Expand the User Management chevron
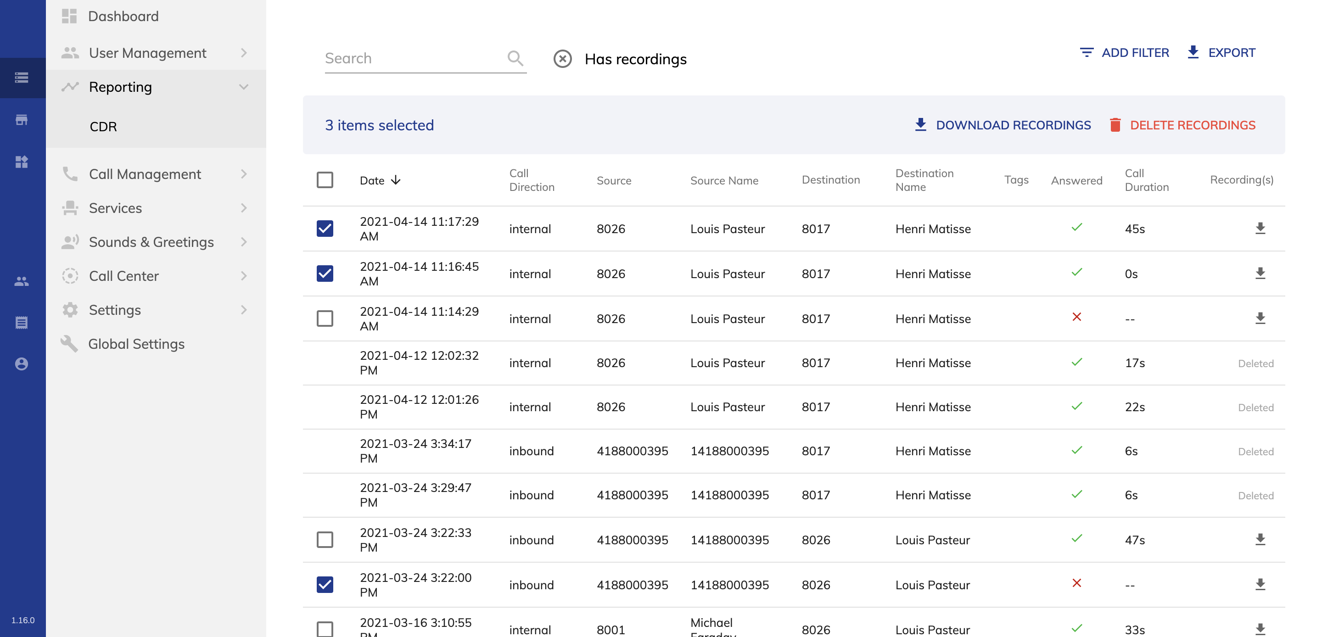 click(244, 53)
